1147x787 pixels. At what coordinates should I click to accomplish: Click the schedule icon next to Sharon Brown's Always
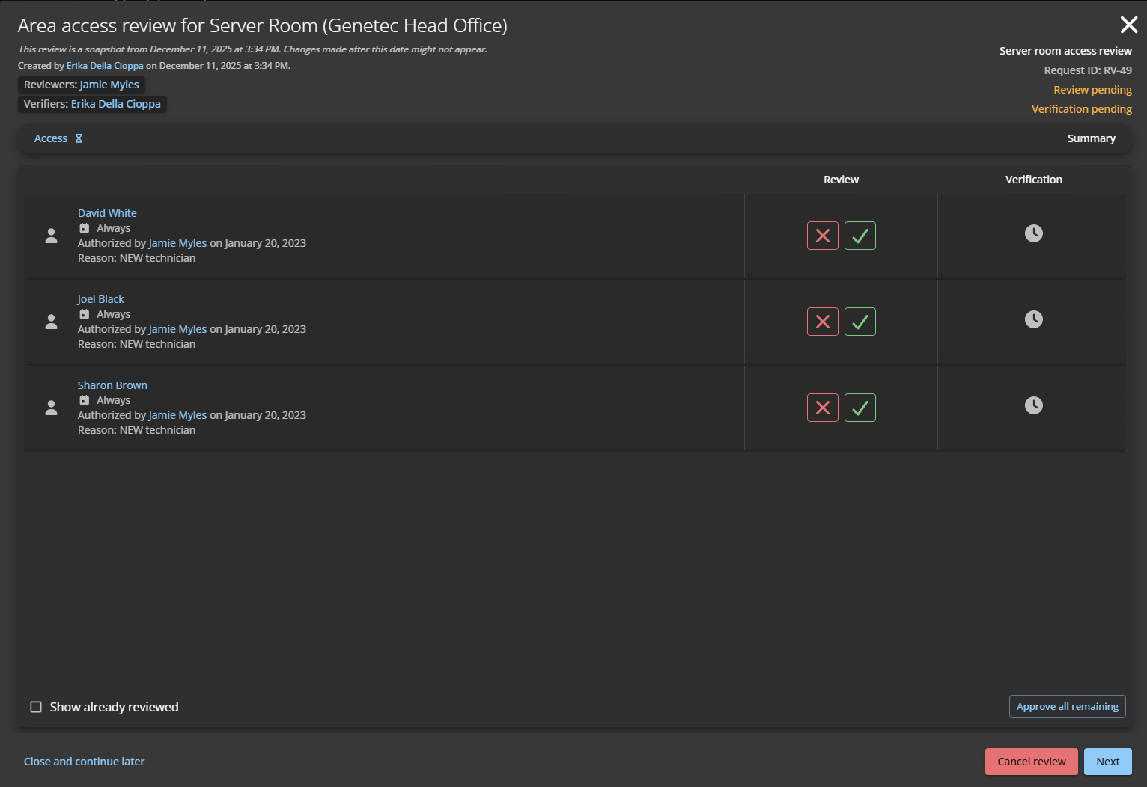click(83, 399)
